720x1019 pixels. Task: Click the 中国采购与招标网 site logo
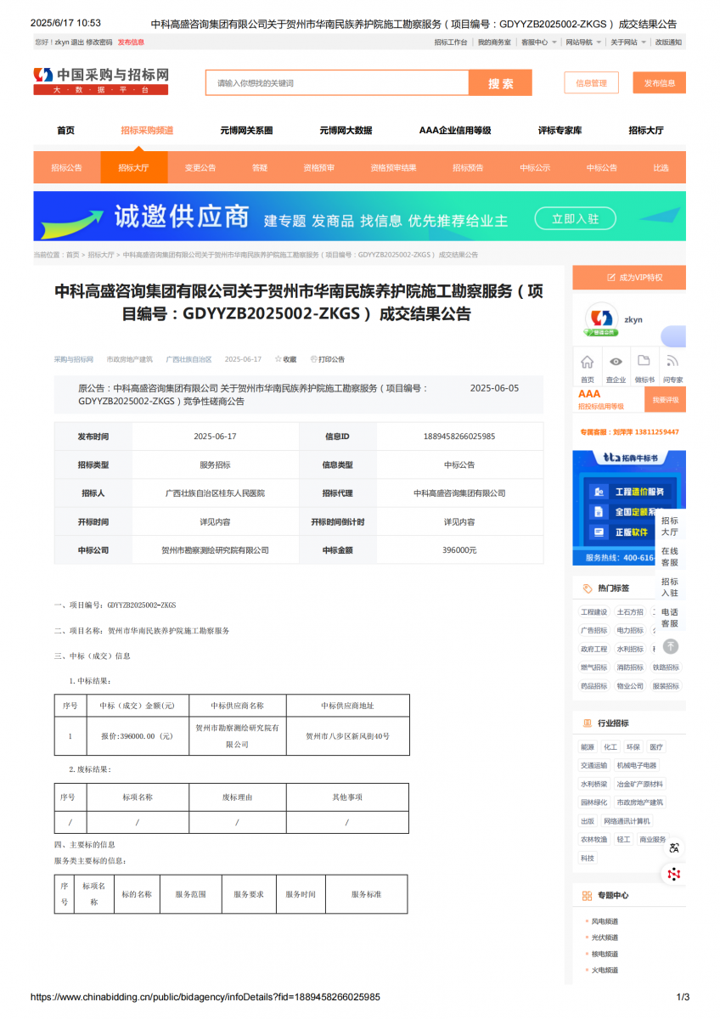point(101,82)
